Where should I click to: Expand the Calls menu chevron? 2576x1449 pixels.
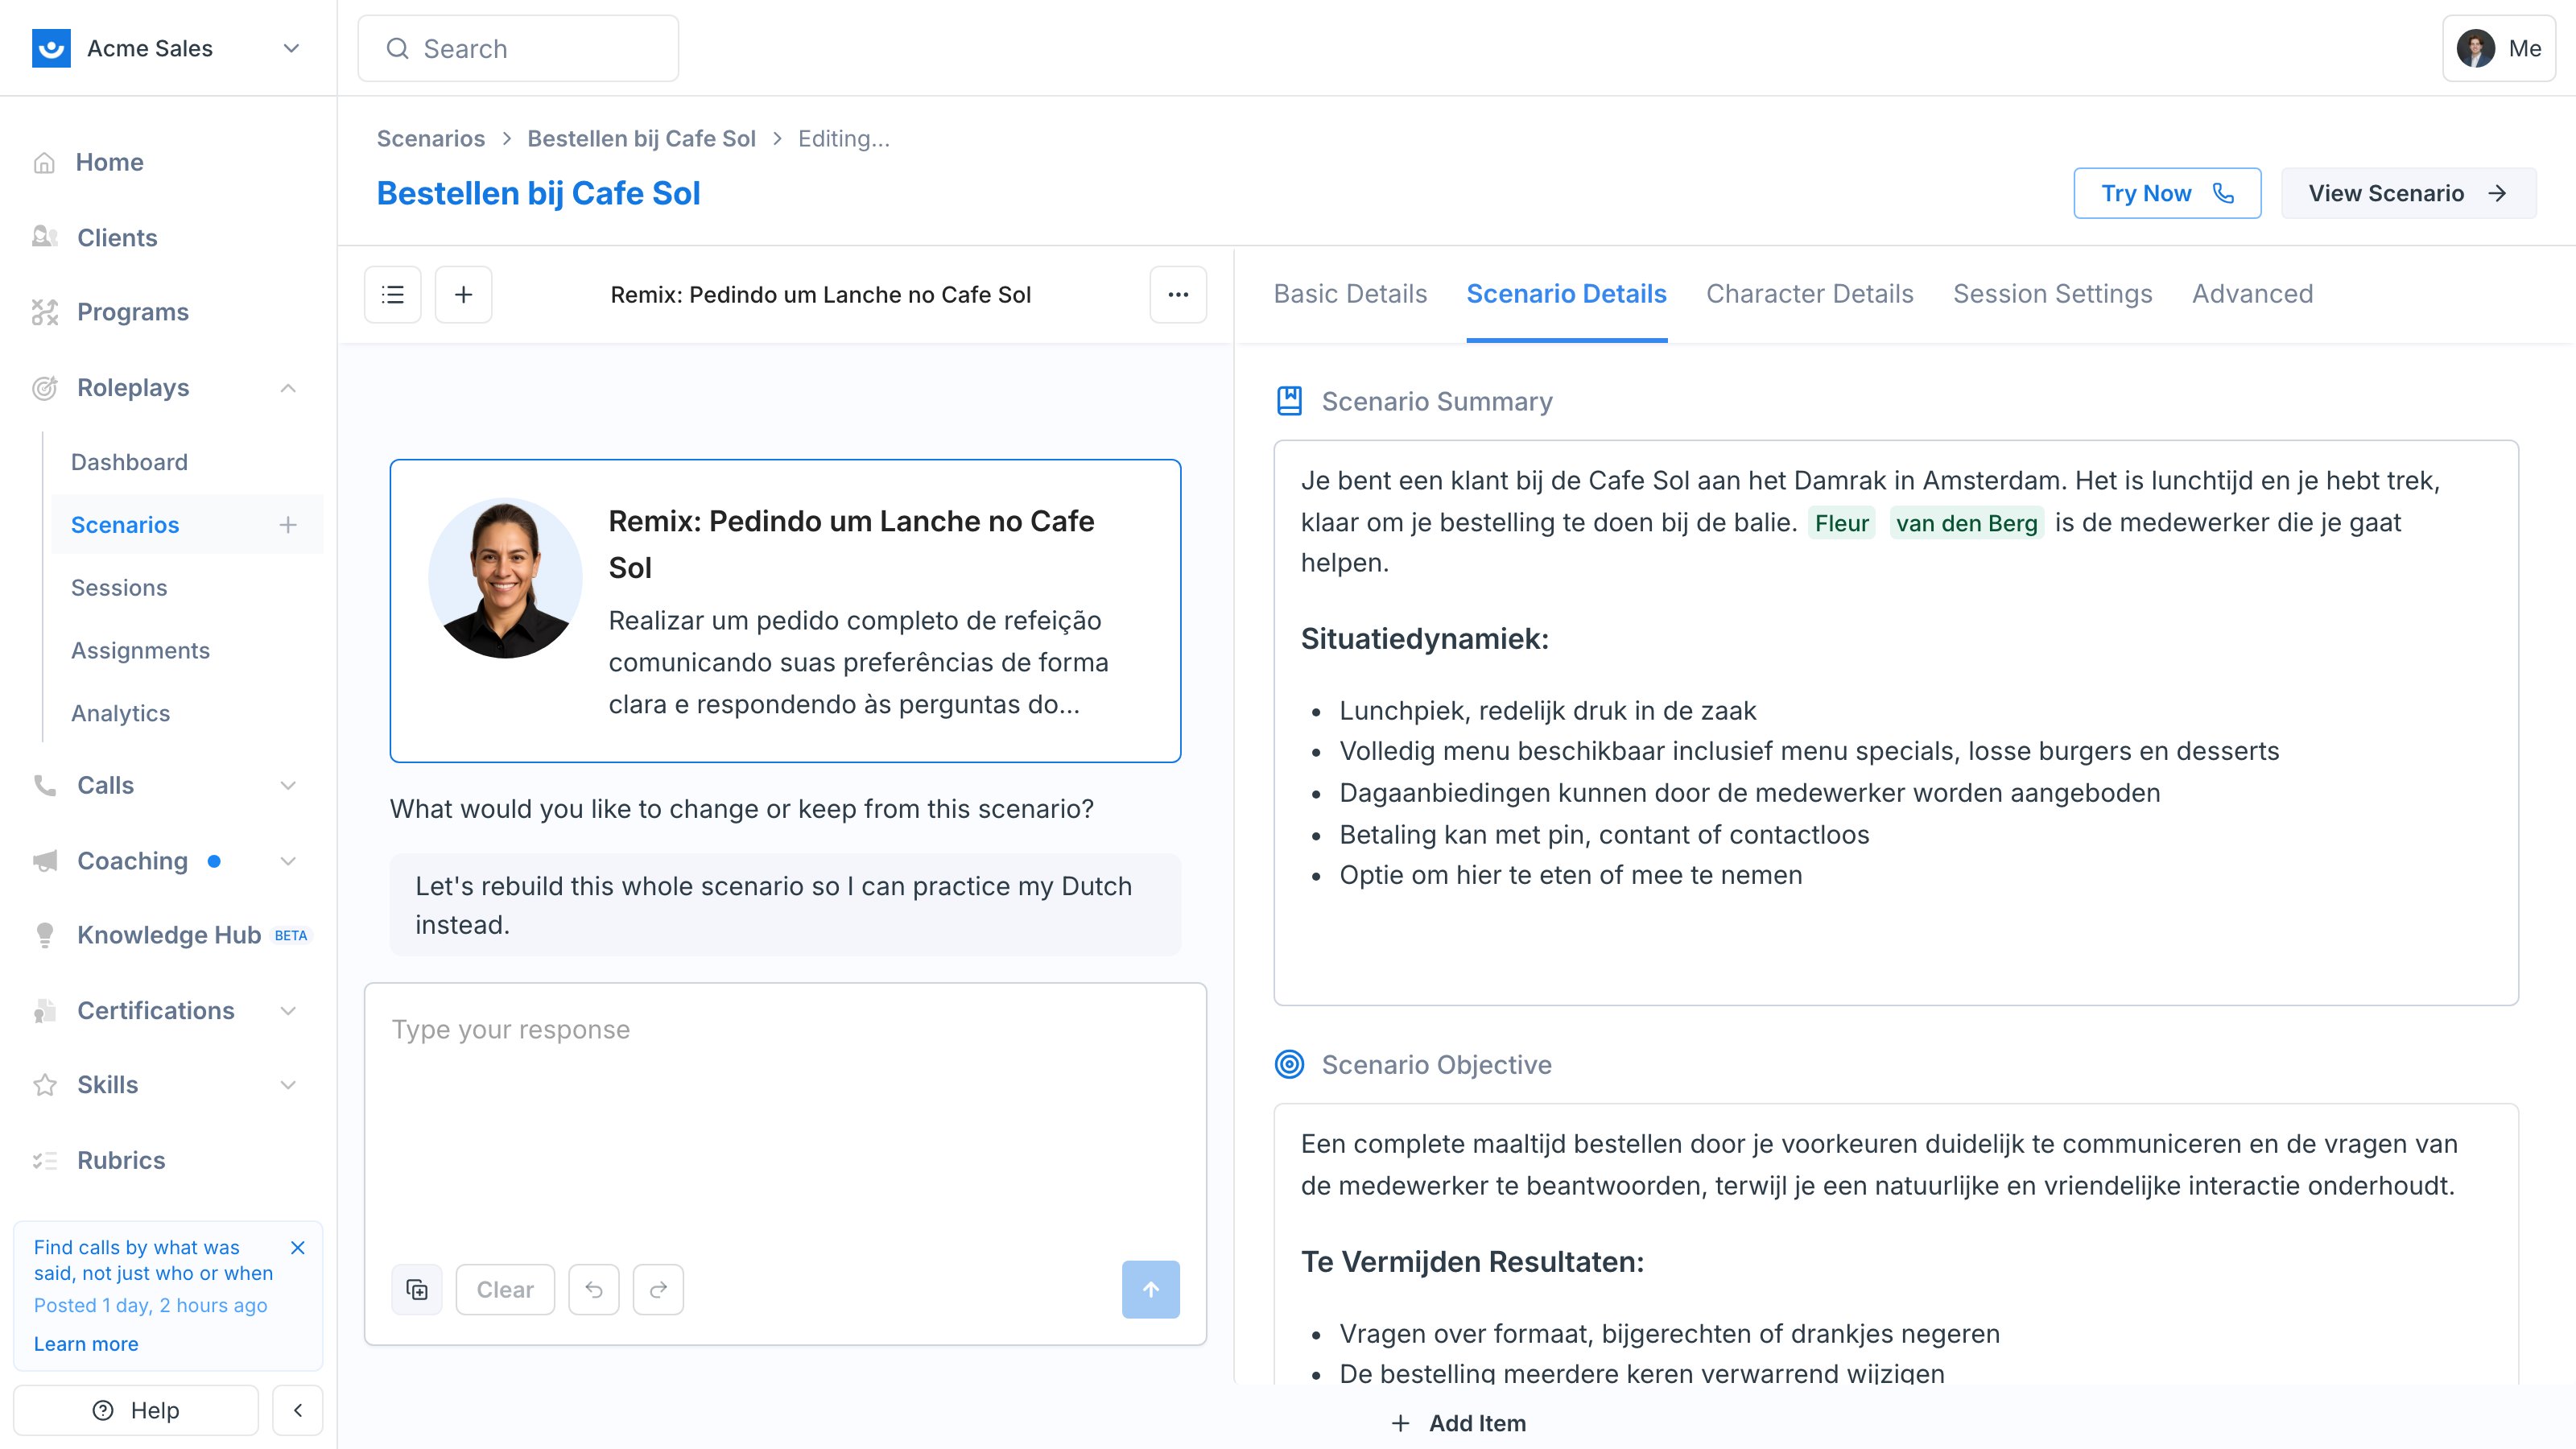coord(288,785)
